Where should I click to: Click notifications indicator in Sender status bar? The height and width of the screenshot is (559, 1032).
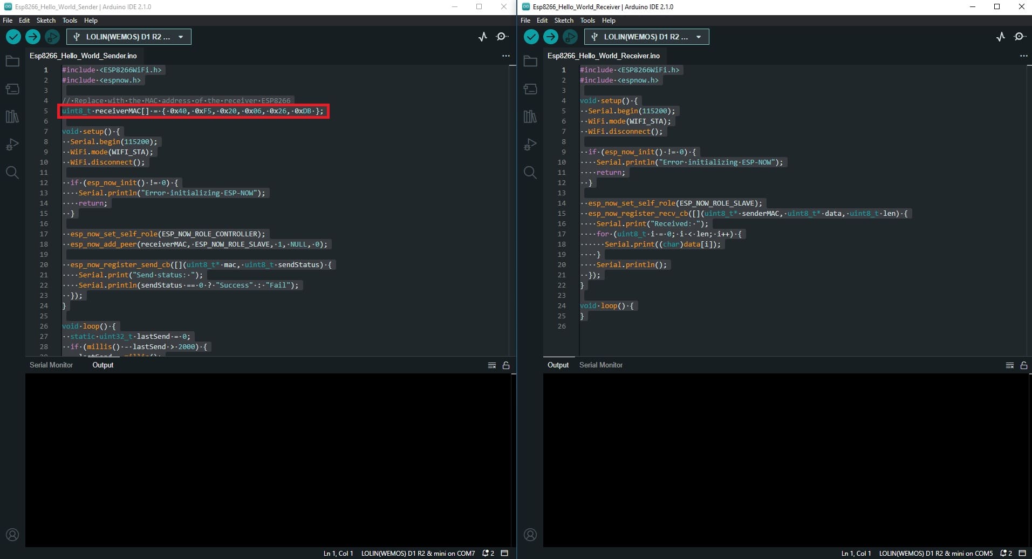point(488,553)
